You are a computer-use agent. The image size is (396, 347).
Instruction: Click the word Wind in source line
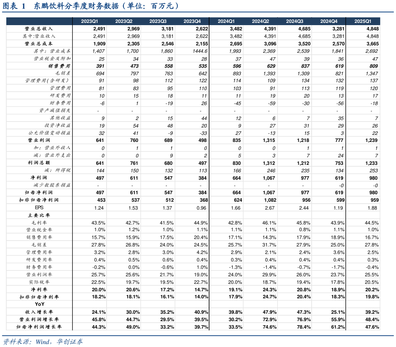(43, 341)
